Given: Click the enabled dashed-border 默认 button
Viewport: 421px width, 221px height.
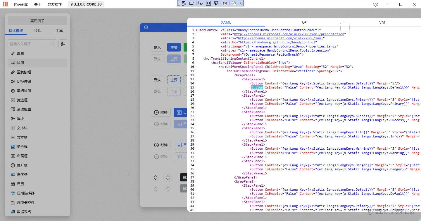Looking at the screenshot, I should [158, 80].
